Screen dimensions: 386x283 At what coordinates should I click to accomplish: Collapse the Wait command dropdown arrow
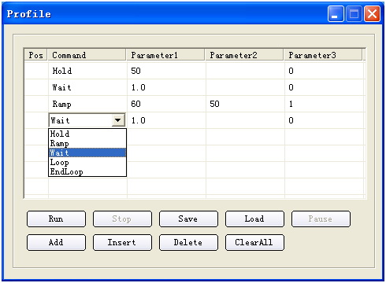(x=118, y=120)
